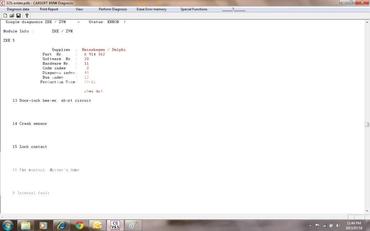
Task: Open Internet Explorer from the taskbar
Action: tap(61, 225)
